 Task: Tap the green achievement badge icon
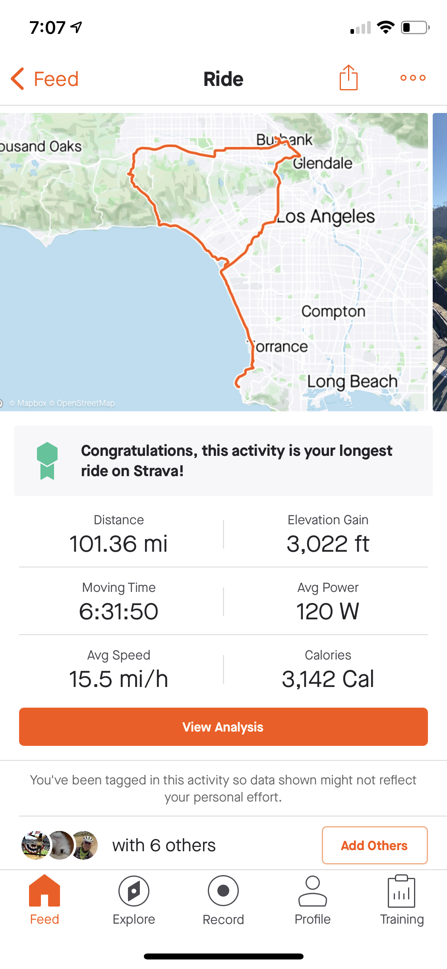[47, 461]
